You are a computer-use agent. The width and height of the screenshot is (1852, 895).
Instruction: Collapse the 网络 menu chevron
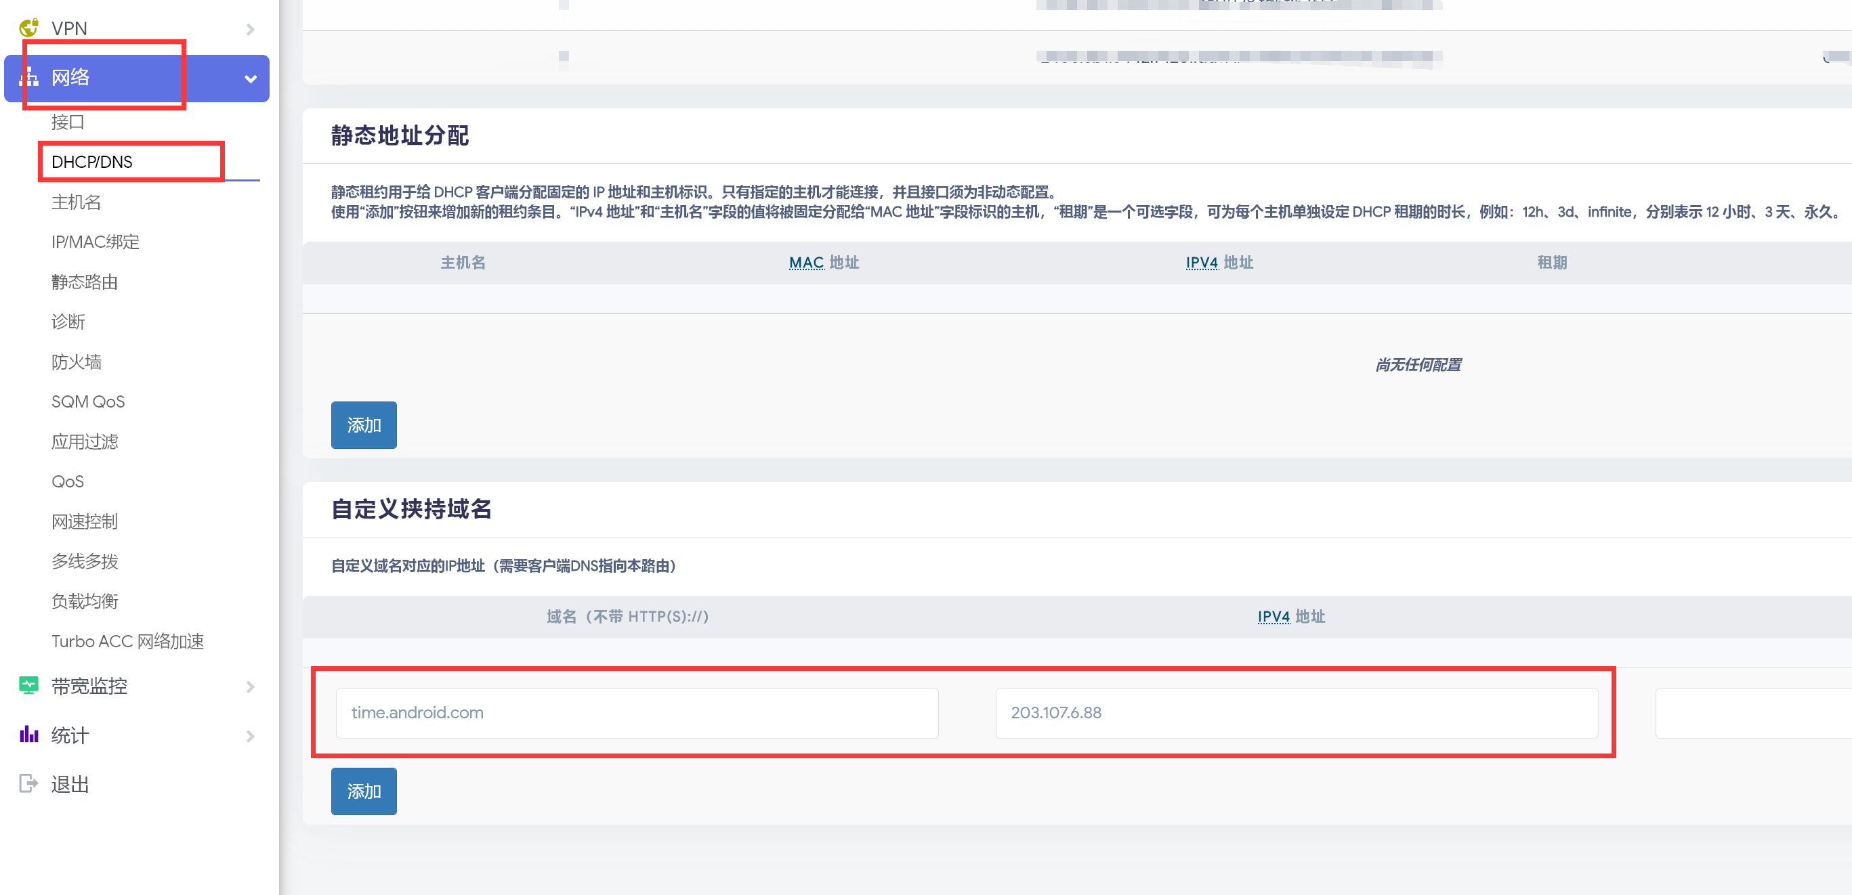[x=250, y=79]
